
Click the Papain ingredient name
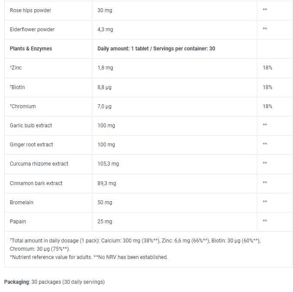(x=18, y=222)
